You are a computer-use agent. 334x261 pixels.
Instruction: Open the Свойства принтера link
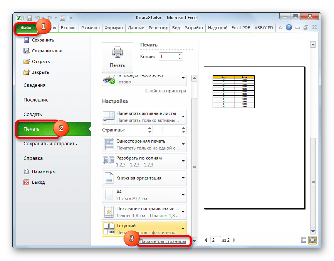(166, 90)
